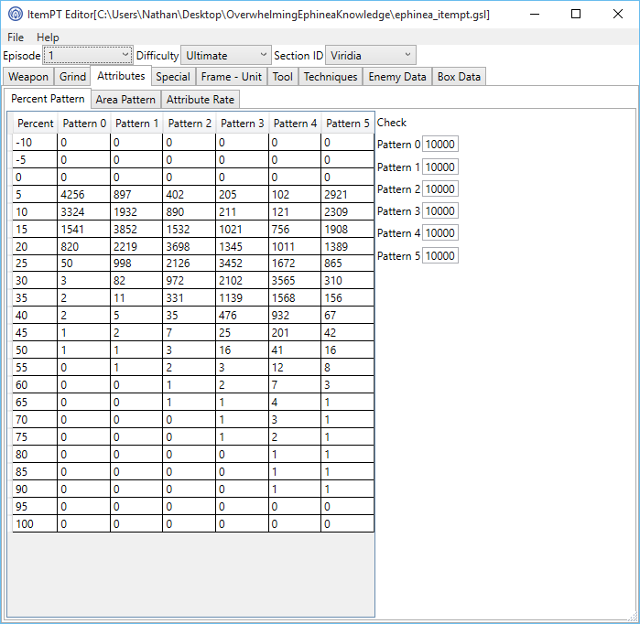Select cell with value 2126
Image resolution: width=640 pixels, height=624 pixels.
189,264
